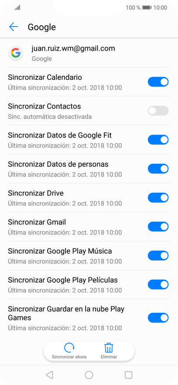Enable the Sincronizar Contactos toggle

158,111
